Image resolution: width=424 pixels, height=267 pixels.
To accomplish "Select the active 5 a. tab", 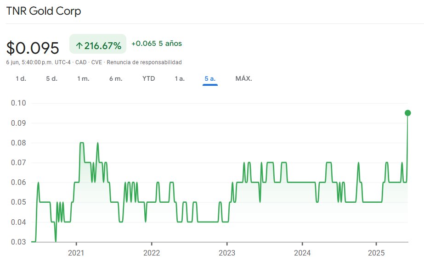I will click(x=210, y=78).
